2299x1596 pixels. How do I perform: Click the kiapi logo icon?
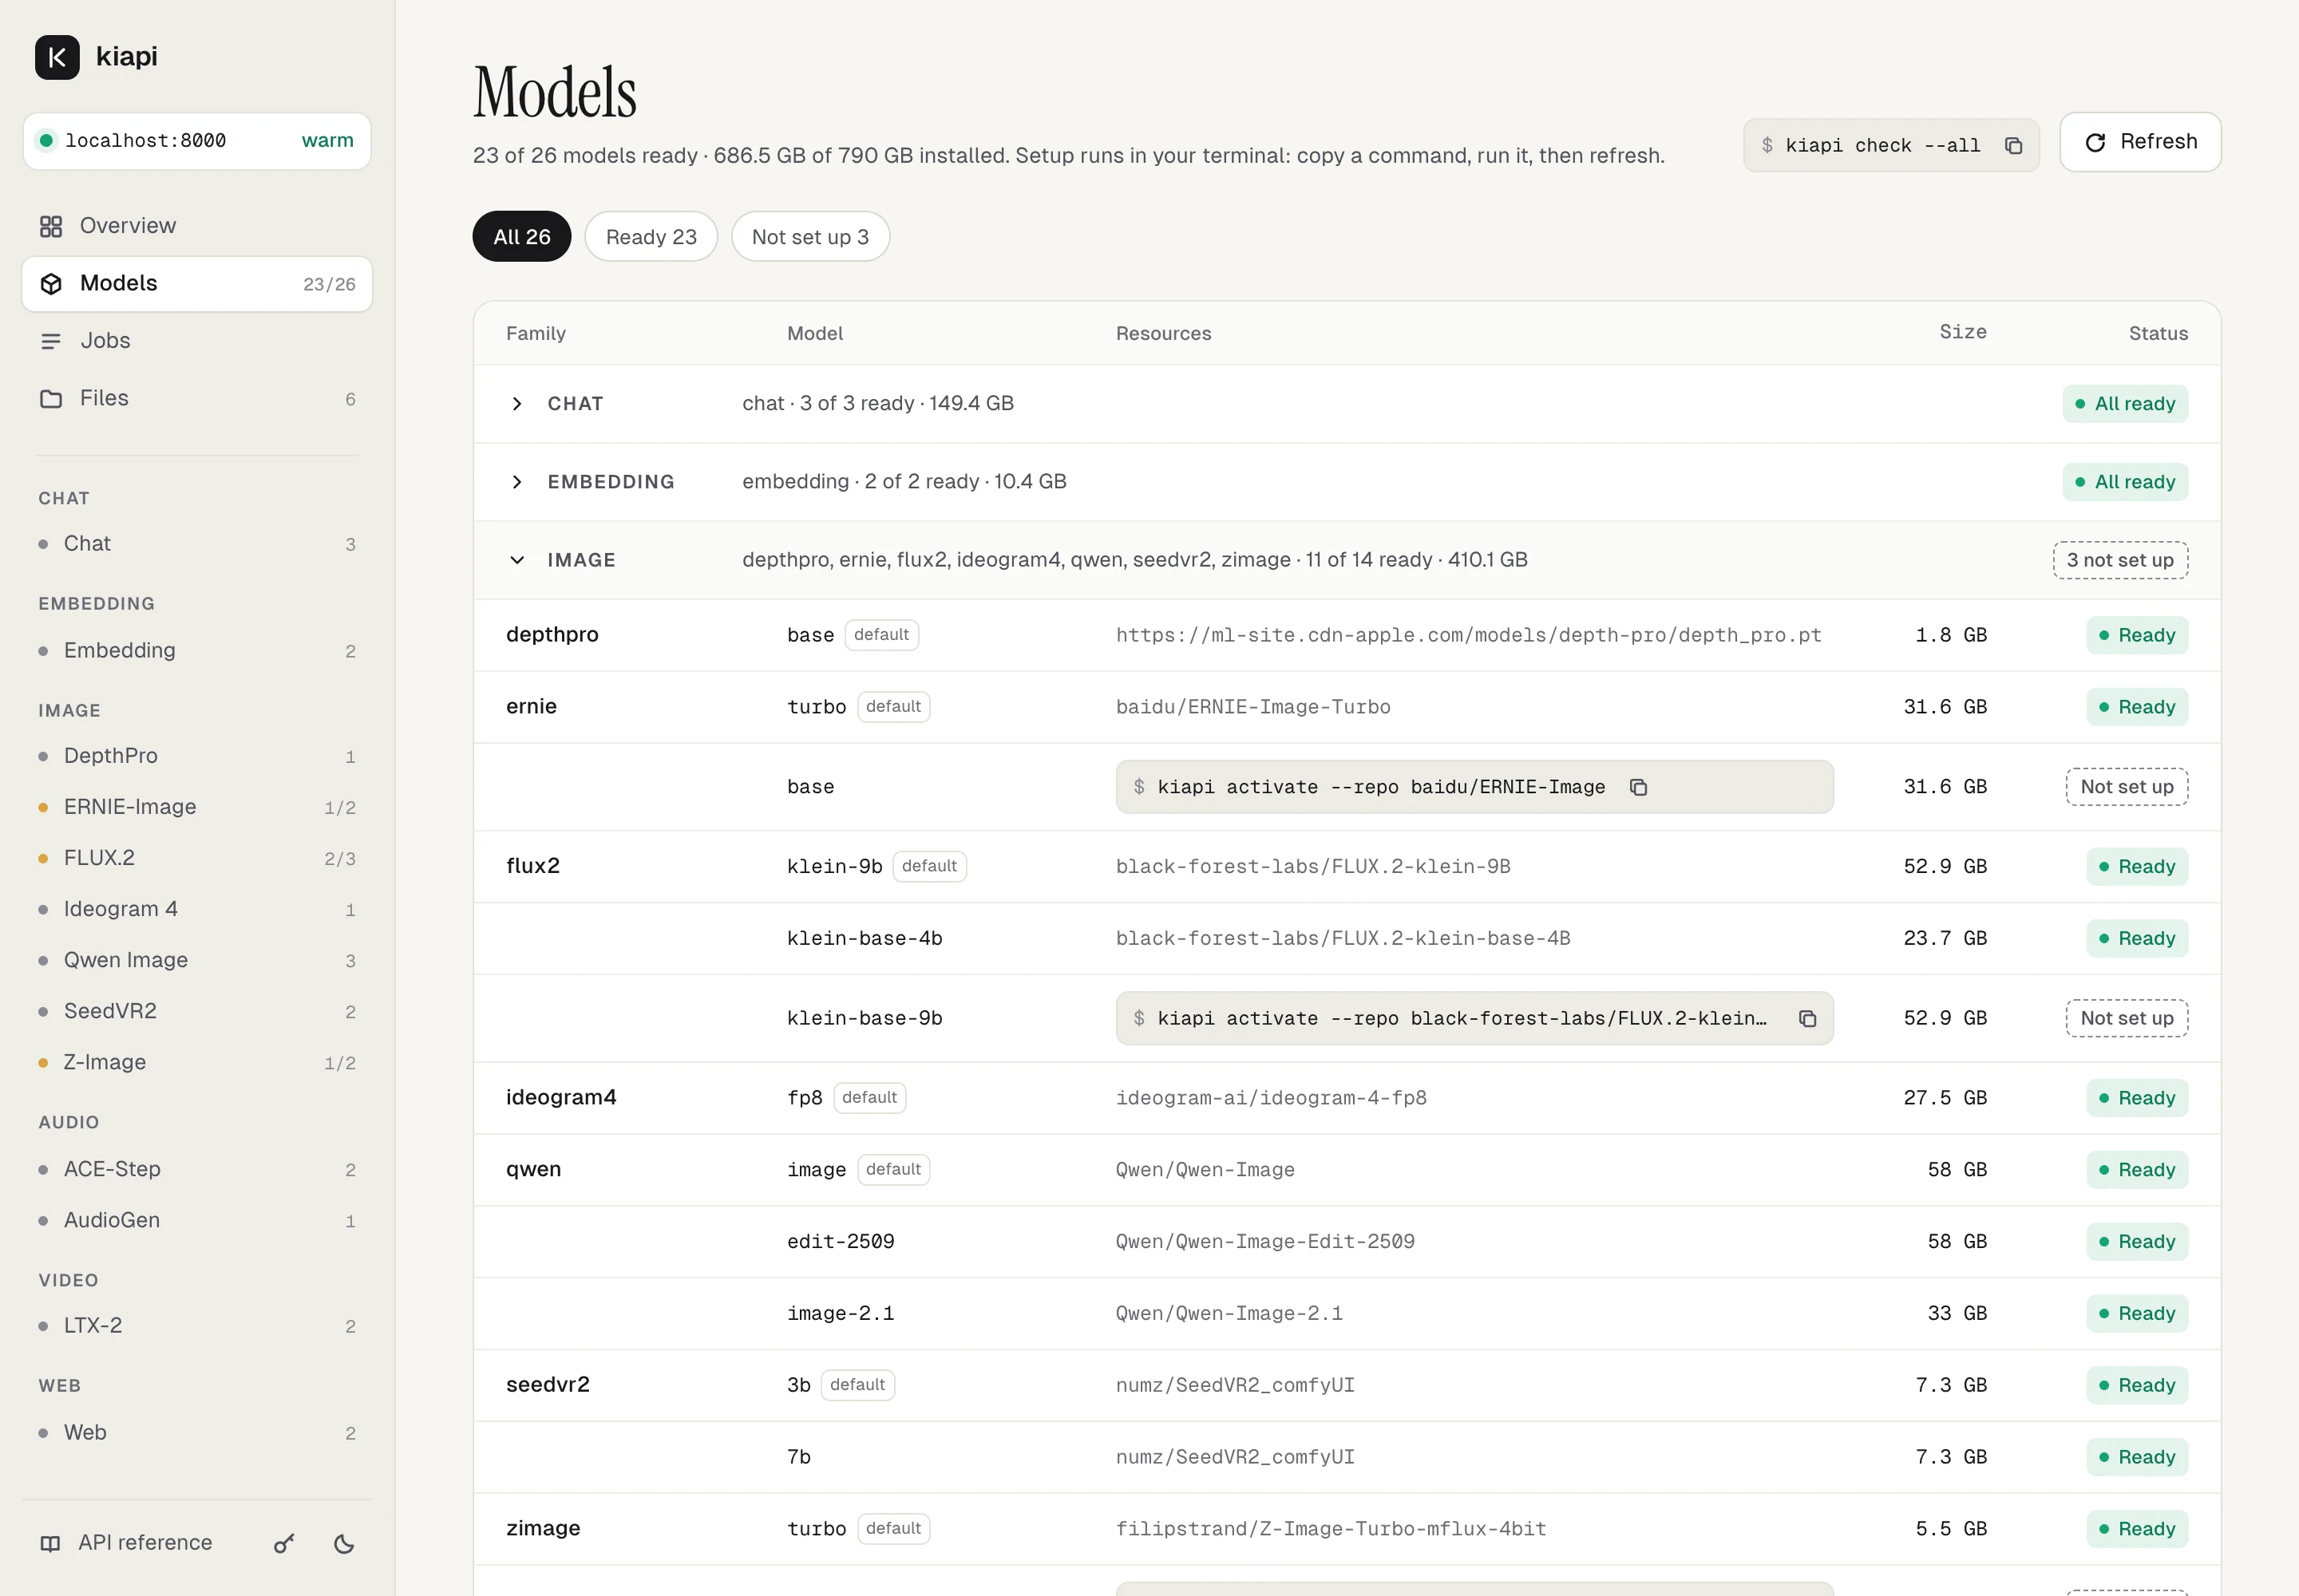pyautogui.click(x=57, y=57)
